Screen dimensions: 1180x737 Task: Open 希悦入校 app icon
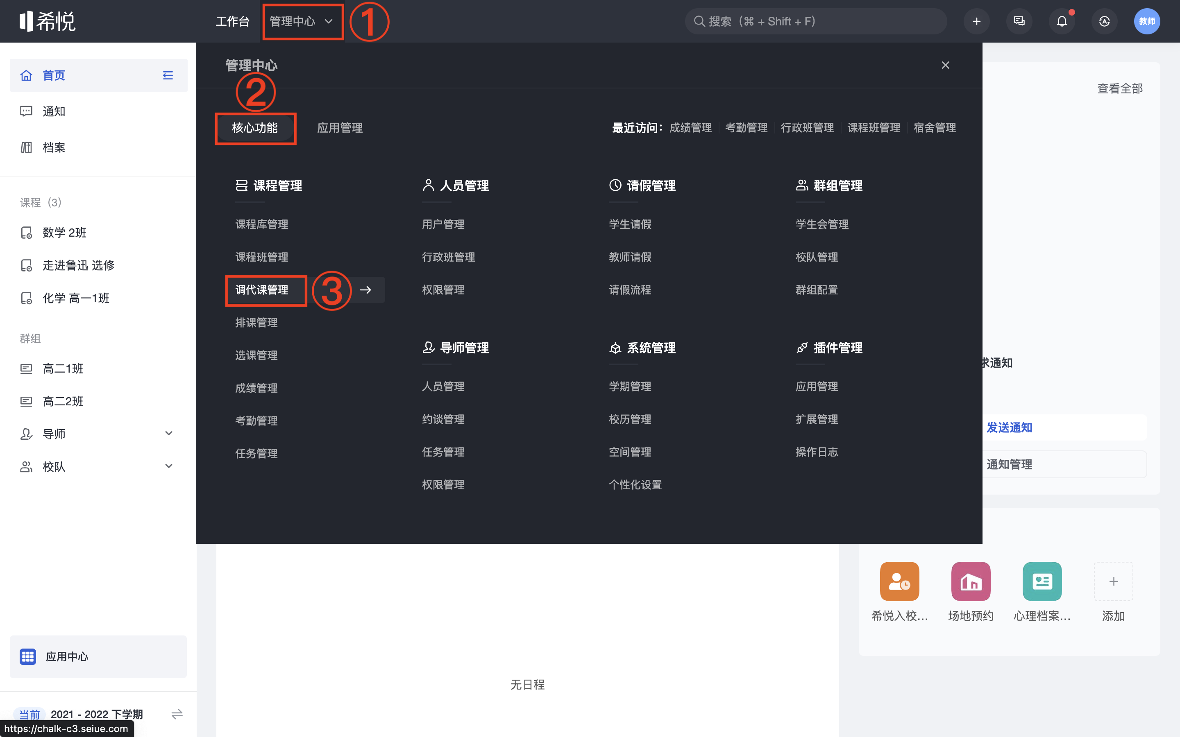[x=900, y=581]
